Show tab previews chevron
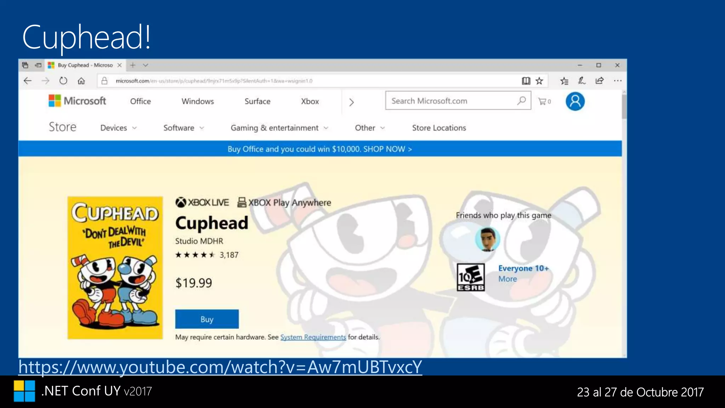Screen dimensions: 725x408 145,65
